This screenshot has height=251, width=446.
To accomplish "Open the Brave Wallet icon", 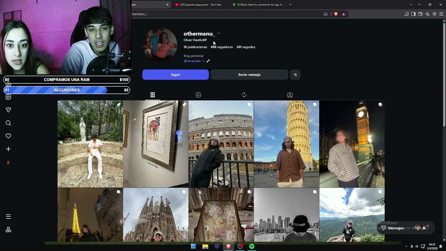I will coord(420,14).
